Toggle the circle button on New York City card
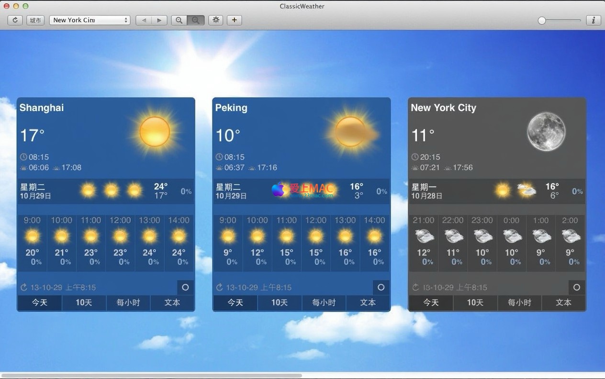605x379 pixels. point(577,287)
